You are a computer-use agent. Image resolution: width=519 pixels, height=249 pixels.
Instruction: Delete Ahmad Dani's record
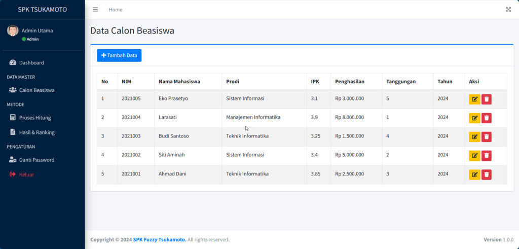487,174
